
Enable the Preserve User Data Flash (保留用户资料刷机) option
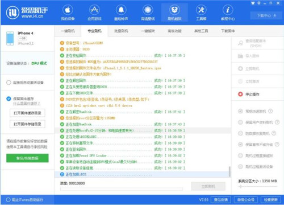[240, 122]
